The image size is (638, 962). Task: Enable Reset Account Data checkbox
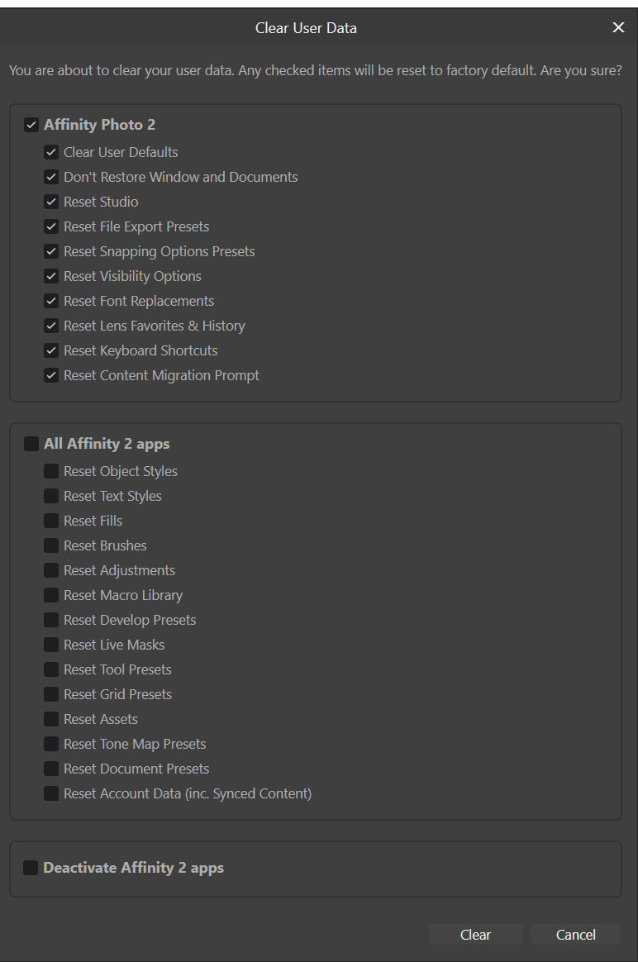click(51, 794)
